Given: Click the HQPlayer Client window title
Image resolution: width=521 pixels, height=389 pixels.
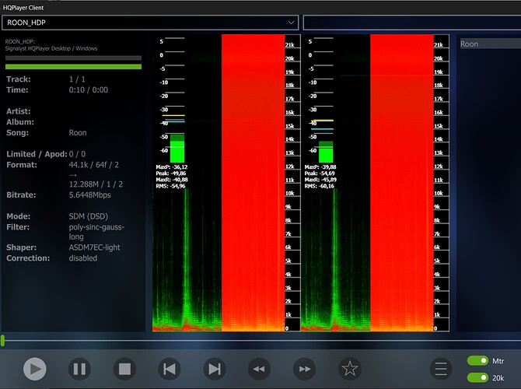Looking at the screenshot, I should pyautogui.click(x=23, y=8).
